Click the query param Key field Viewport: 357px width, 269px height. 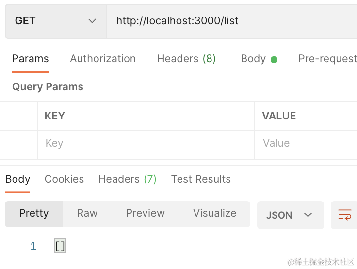146,143
